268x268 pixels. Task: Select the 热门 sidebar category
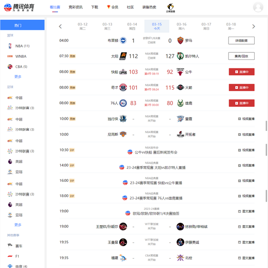(x=22, y=25)
